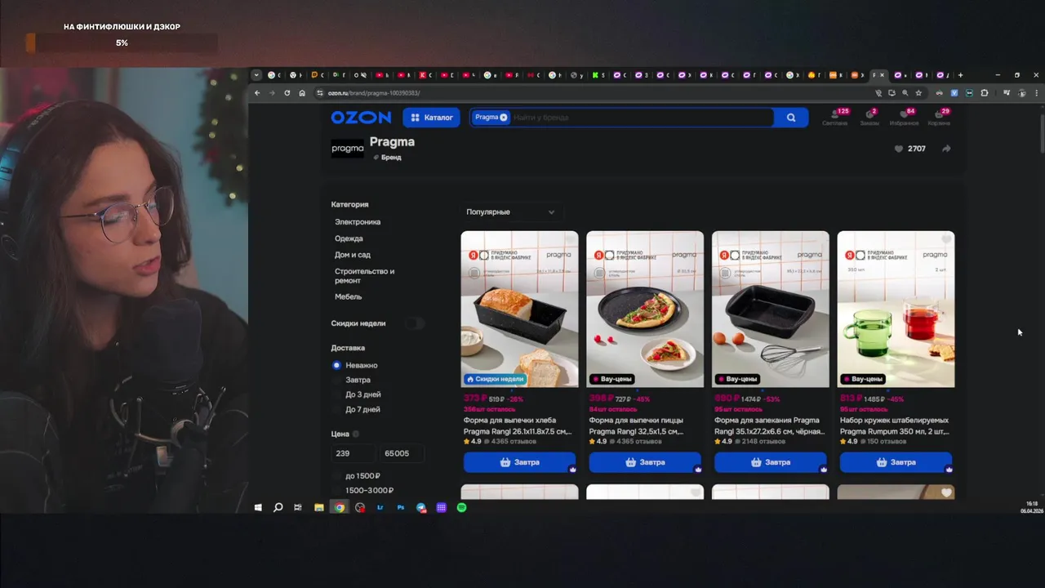This screenshot has width=1045, height=588.
Task: Open the browser extensions puzzle icon
Action: coord(984,93)
